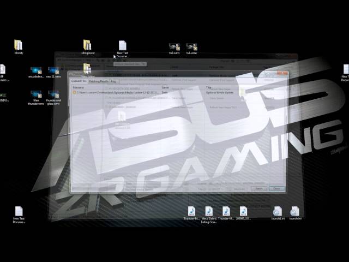
Task: Select the 'slim power' desktop folder
Action: click(x=88, y=47)
